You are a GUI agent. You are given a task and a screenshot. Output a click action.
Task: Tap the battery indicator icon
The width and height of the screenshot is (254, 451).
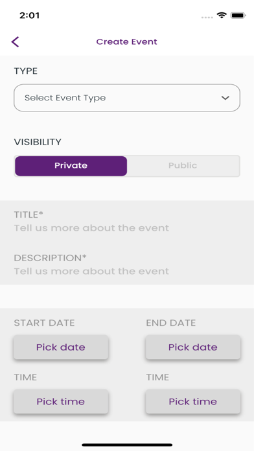click(x=238, y=16)
